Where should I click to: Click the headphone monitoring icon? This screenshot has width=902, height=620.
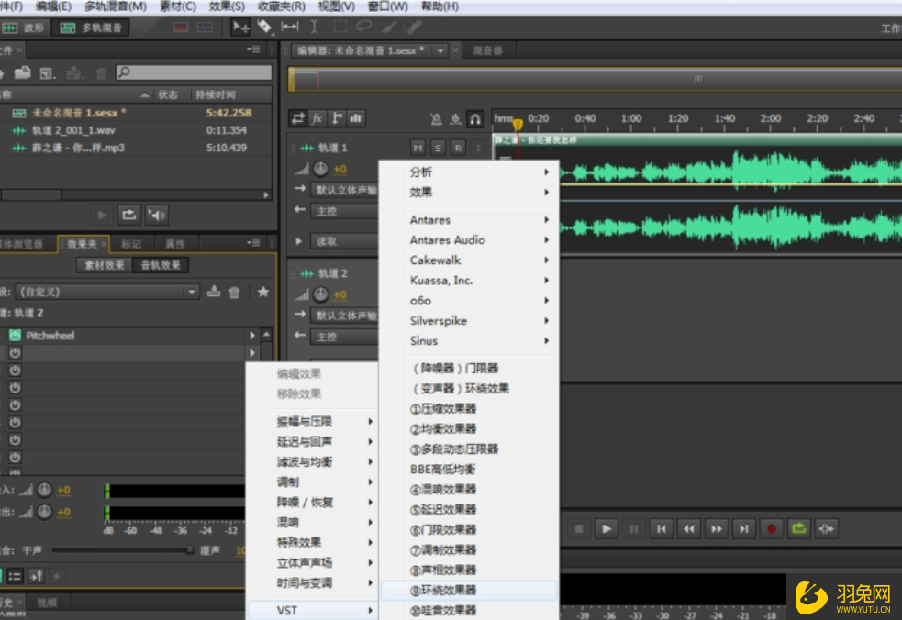[474, 117]
